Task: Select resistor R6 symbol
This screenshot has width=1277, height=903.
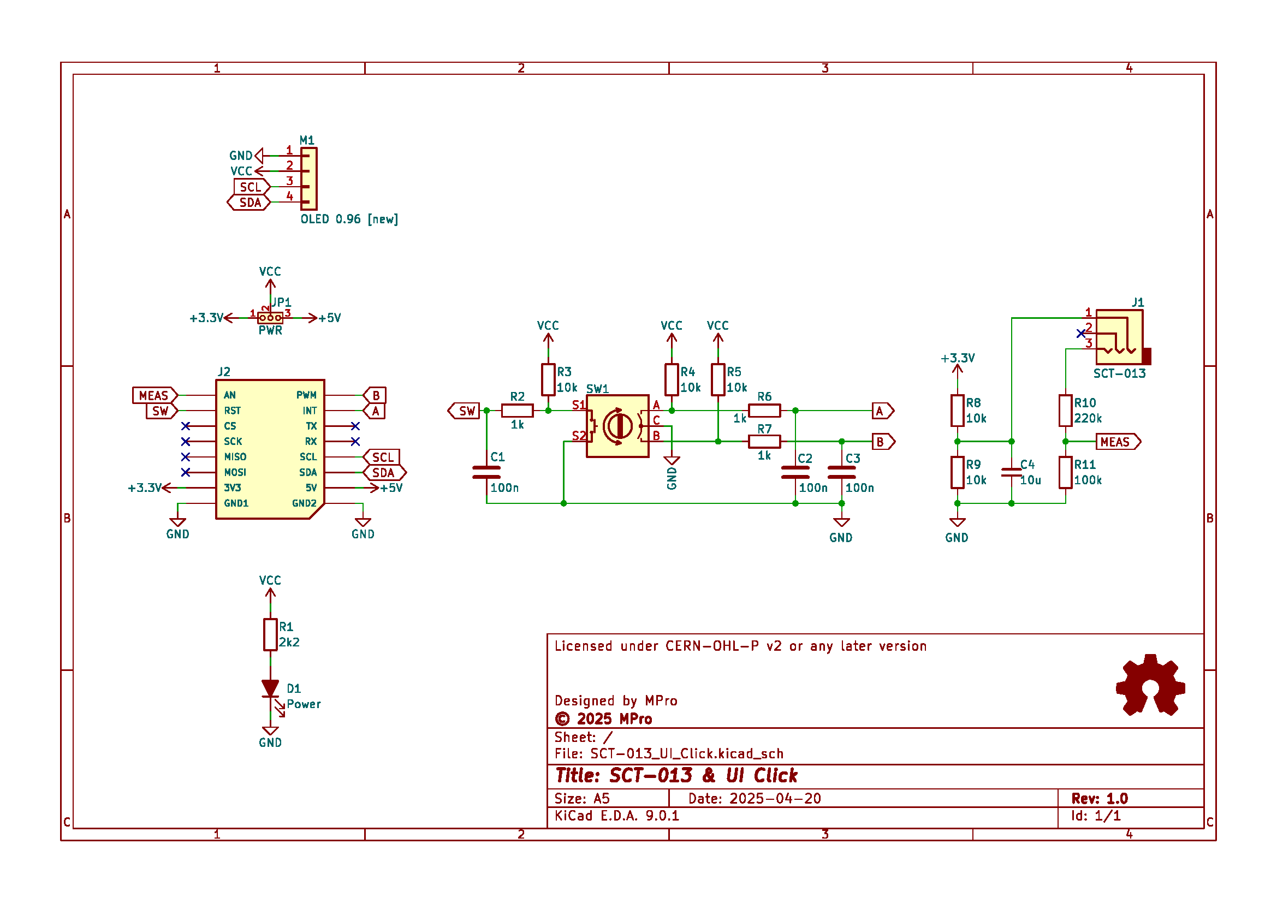Action: click(x=764, y=411)
